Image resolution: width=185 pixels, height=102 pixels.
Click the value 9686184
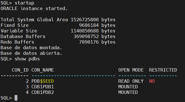[x=89, y=25]
